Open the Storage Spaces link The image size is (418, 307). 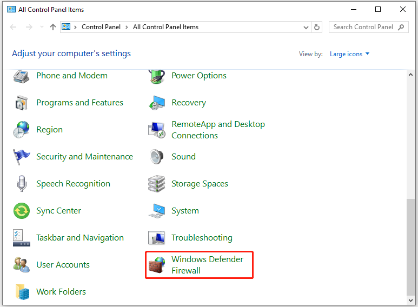pyautogui.click(x=200, y=184)
